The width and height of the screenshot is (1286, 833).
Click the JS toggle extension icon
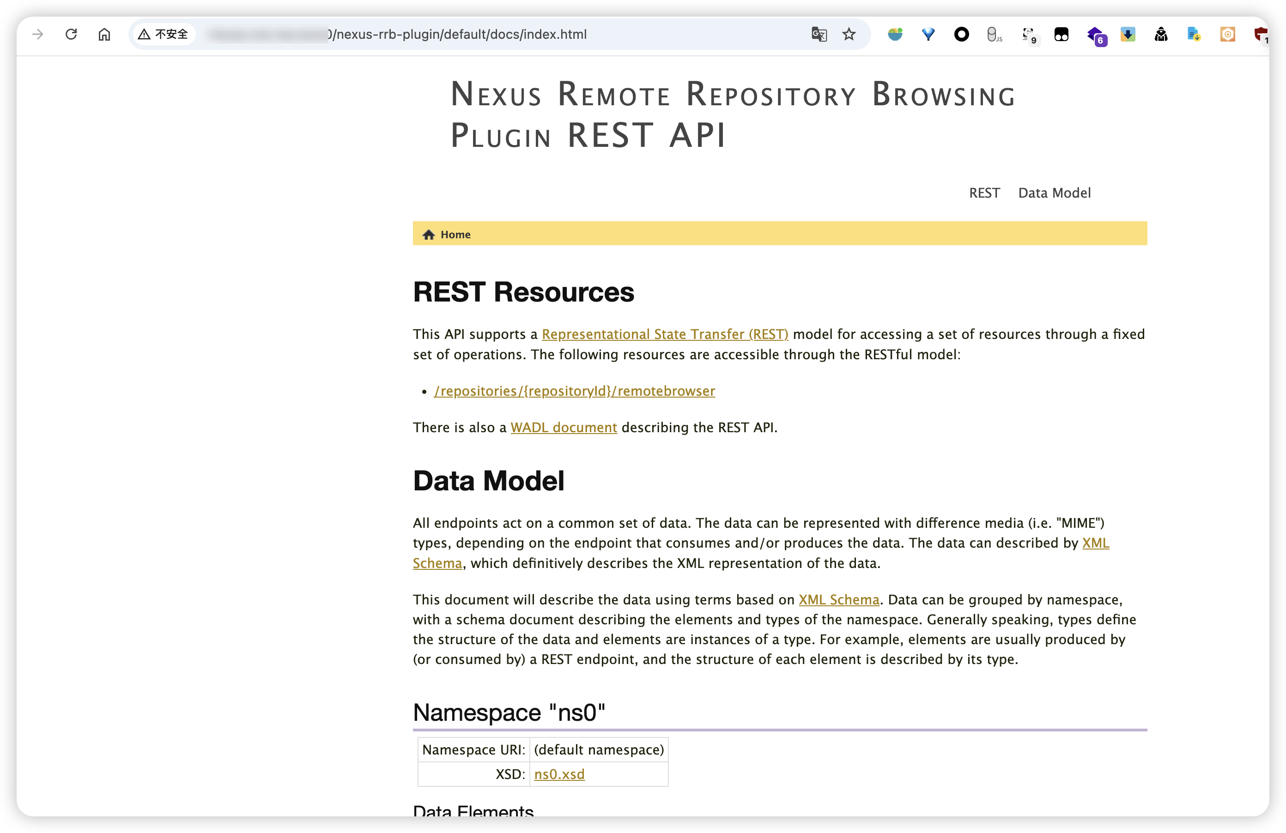[994, 34]
